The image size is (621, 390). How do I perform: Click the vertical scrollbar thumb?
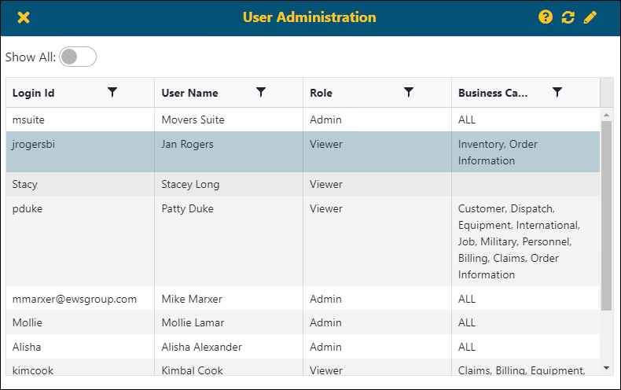point(606,214)
